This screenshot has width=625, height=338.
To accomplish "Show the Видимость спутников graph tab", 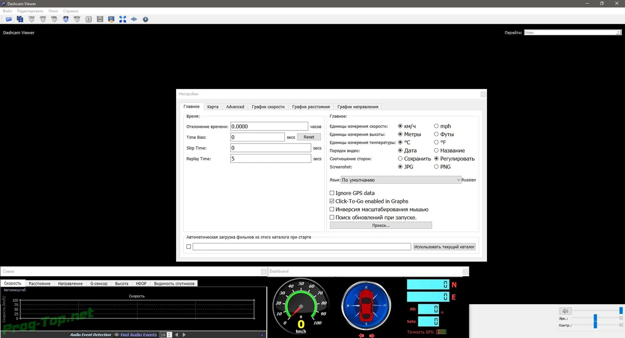I will coord(174,283).
